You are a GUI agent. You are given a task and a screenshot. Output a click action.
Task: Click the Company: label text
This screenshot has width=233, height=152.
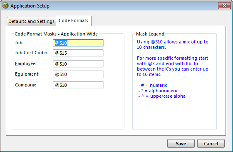(x=25, y=85)
